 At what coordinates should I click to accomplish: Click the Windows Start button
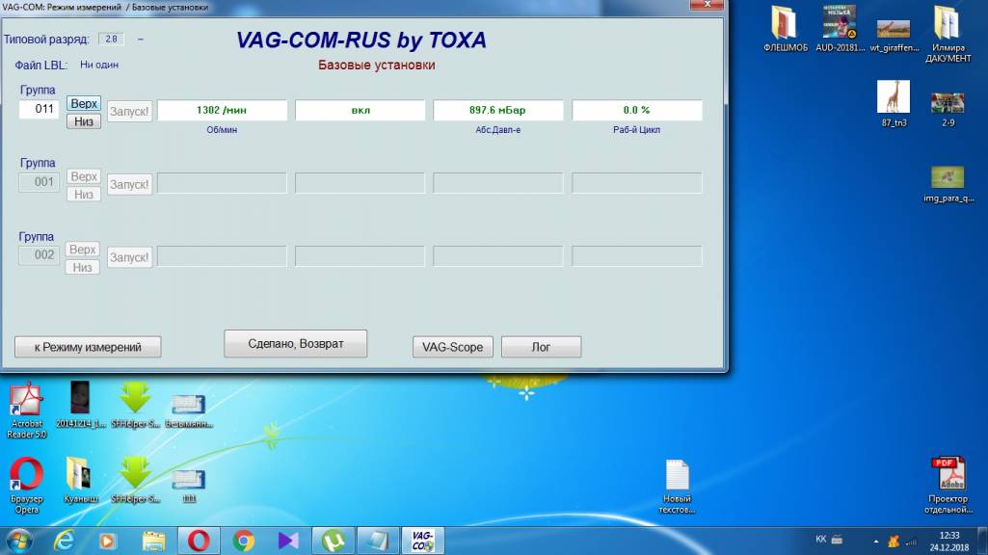coord(18,541)
